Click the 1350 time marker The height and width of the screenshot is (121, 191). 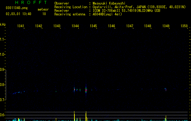coord(184,26)
